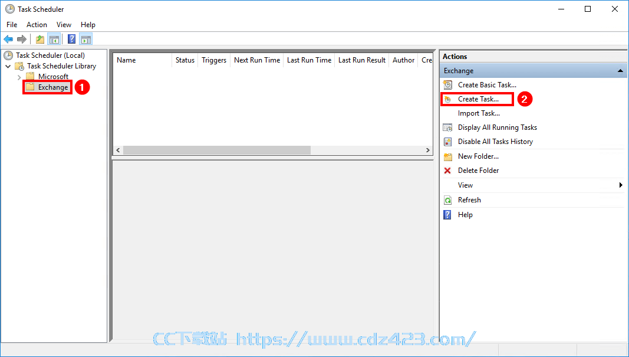The image size is (629, 357).
Task: Sort by the Next Run Time column
Action: [x=257, y=60]
